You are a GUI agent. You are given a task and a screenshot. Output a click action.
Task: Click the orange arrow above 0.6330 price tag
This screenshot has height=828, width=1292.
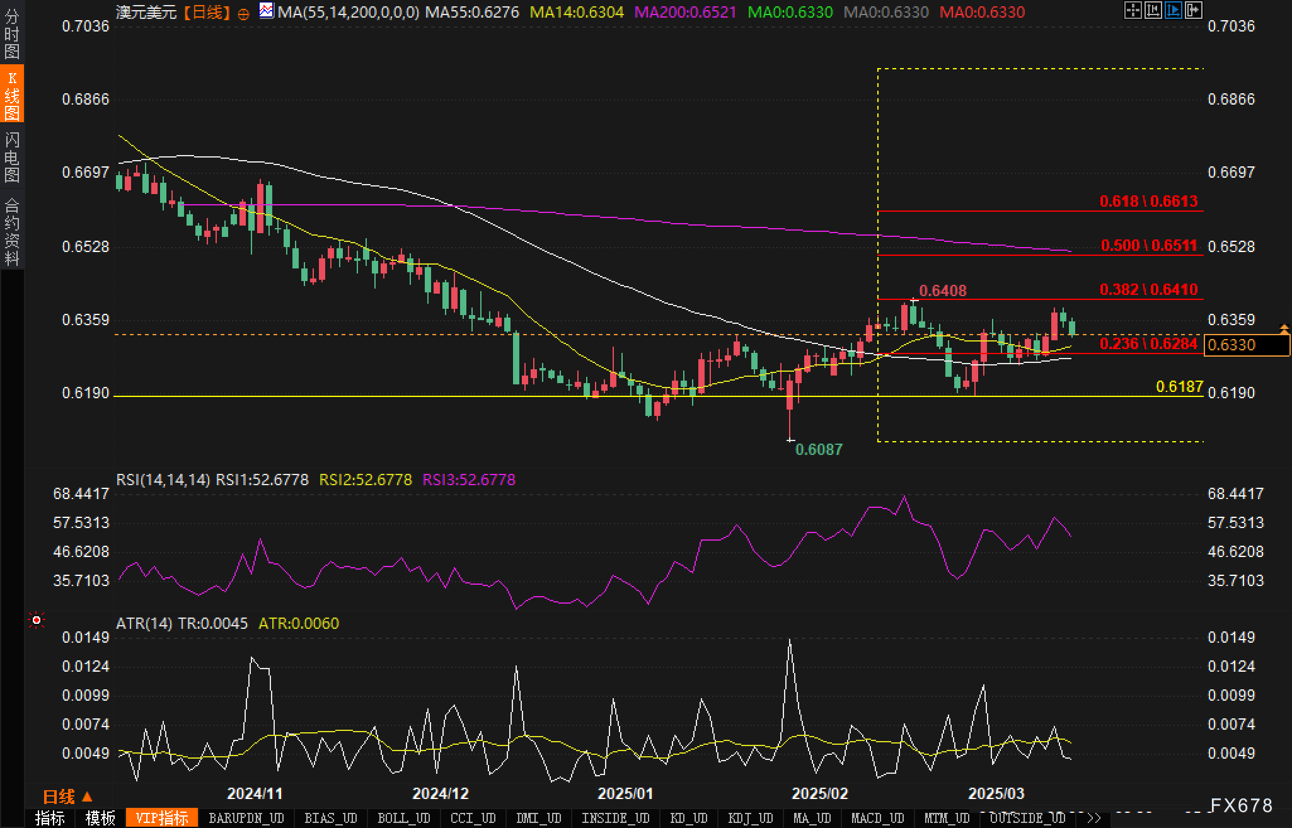point(1284,328)
